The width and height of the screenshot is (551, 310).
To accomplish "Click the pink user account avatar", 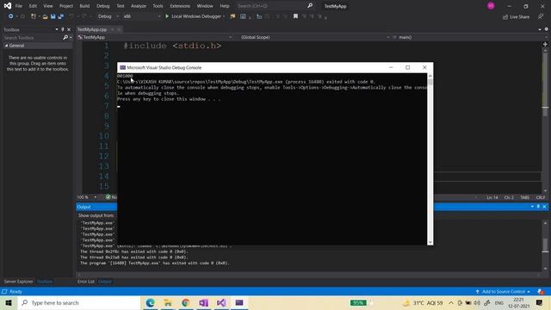I will tap(491, 6).
